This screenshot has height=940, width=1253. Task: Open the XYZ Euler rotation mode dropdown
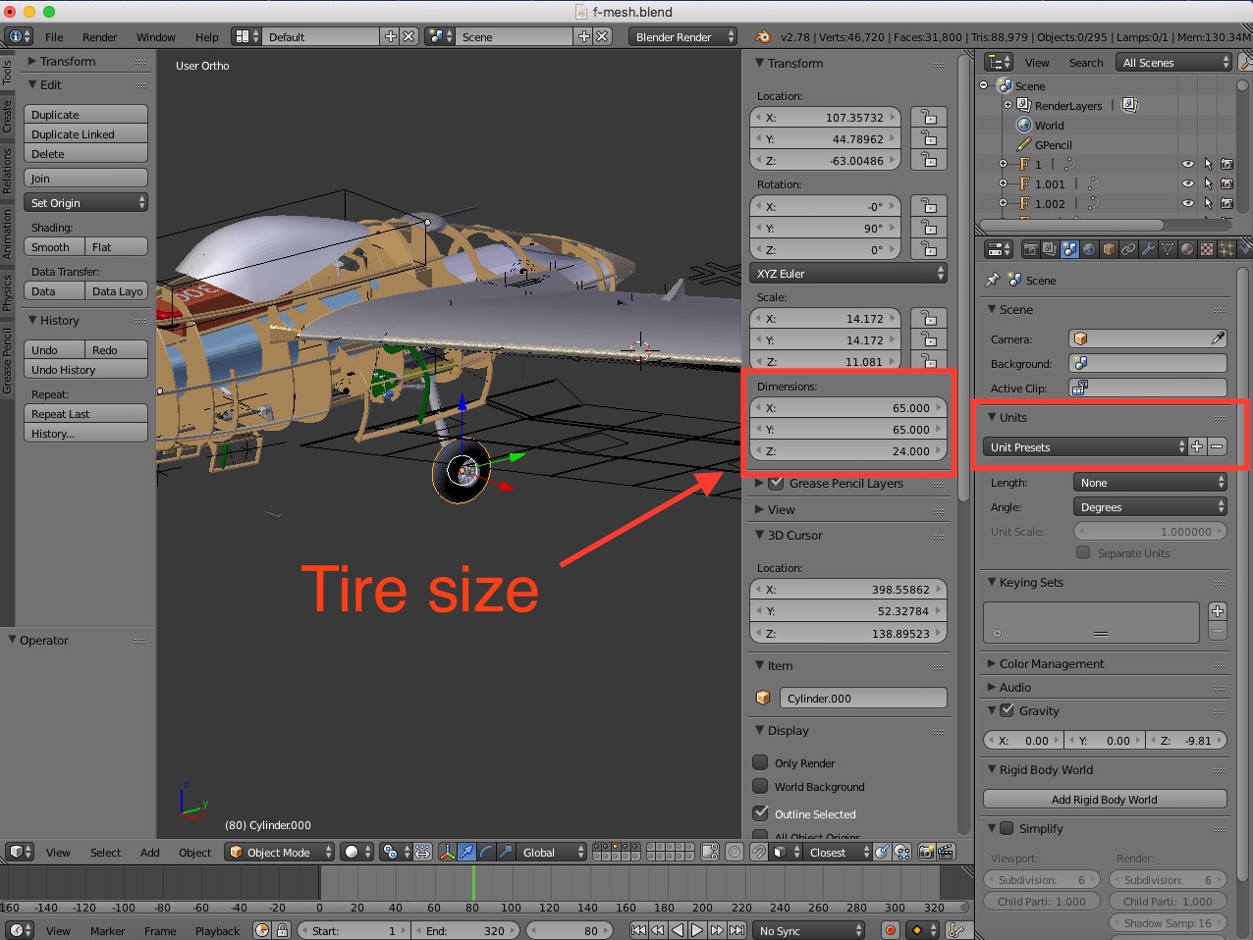click(x=848, y=274)
